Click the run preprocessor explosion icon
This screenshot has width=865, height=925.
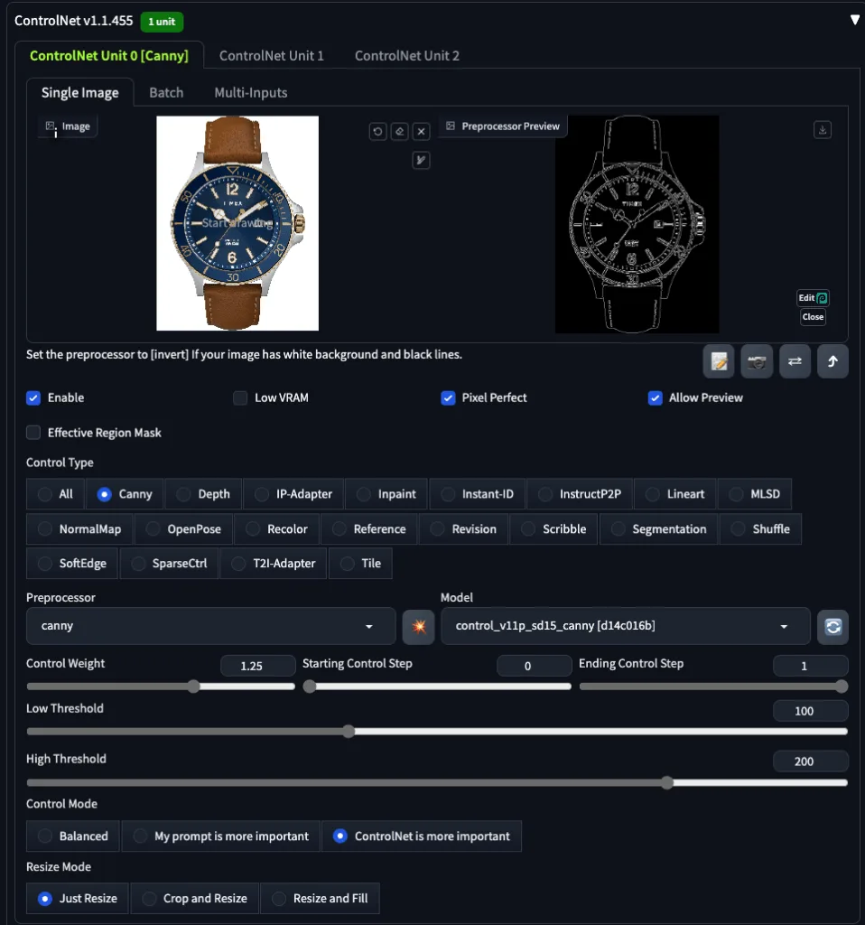click(x=418, y=626)
